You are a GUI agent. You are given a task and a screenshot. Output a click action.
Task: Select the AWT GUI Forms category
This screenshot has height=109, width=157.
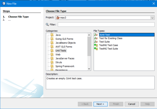click(x=64, y=47)
